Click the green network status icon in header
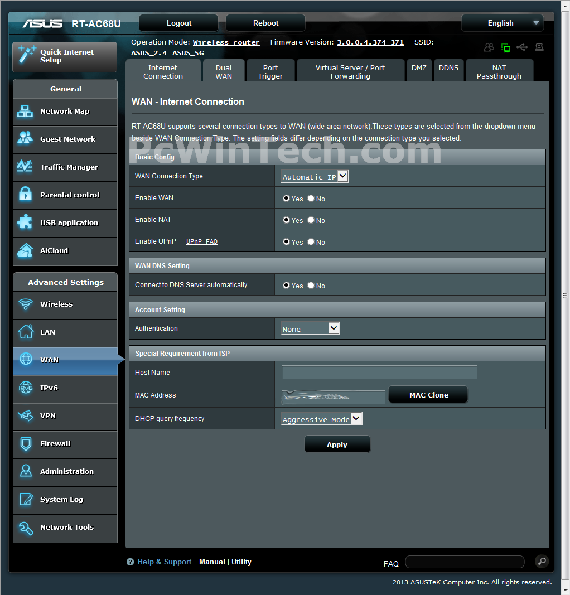The image size is (570, 595). click(x=505, y=47)
